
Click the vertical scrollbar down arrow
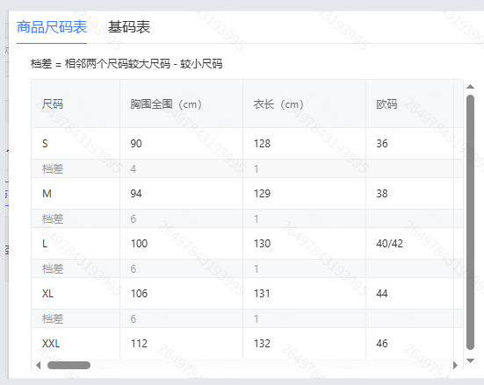click(470, 360)
